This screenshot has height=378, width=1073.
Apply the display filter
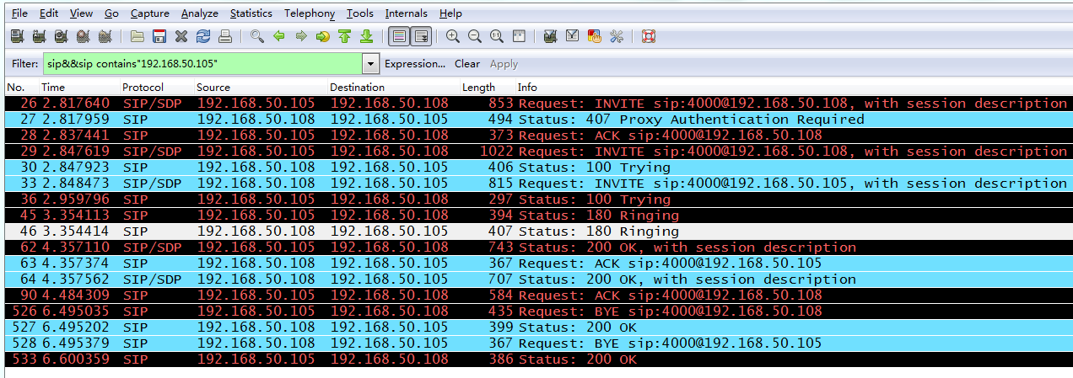tap(504, 64)
